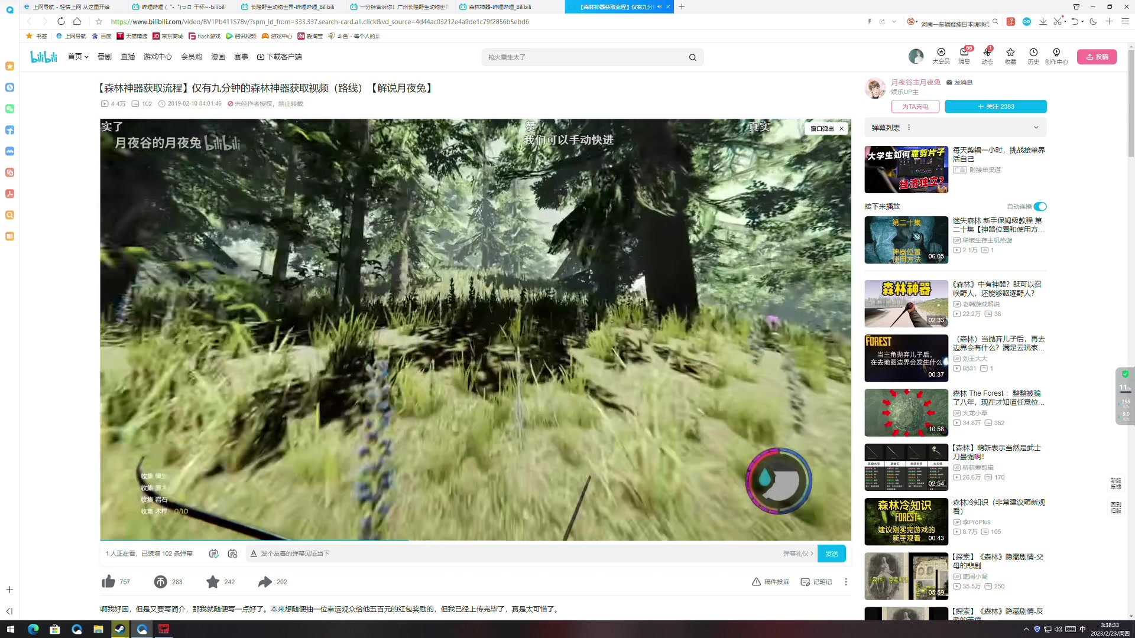Open more video actions menu
This screenshot has height=638, width=1135.
(x=846, y=582)
